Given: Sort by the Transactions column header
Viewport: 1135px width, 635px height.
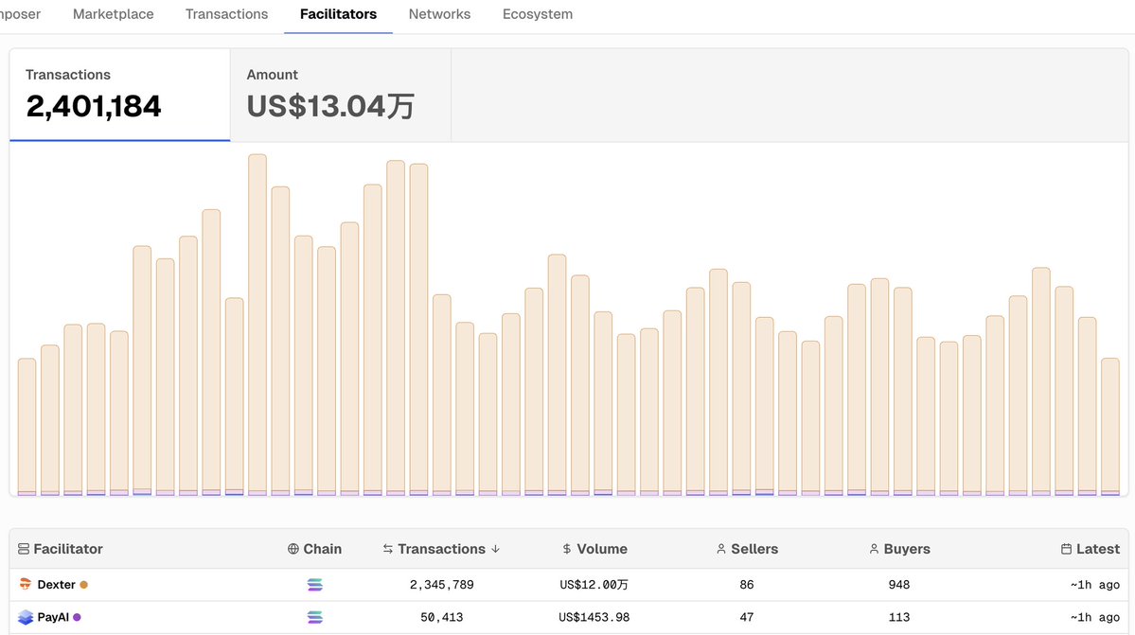Looking at the screenshot, I should 441,549.
